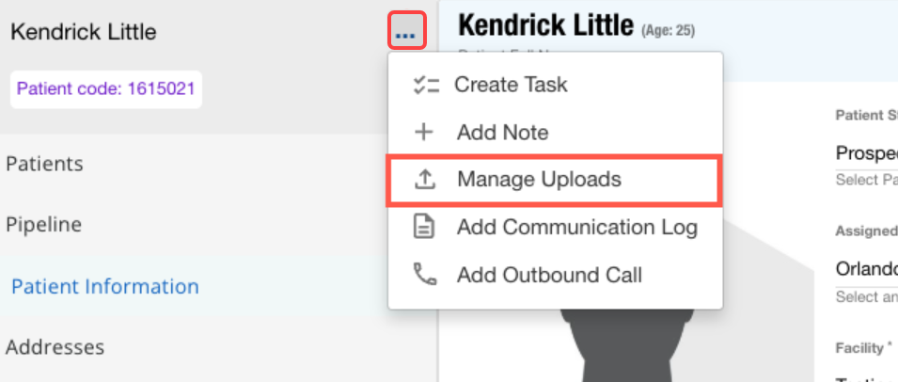Screen dimensions: 898x382
Task: Go to Patients in sidebar
Action: [44, 164]
